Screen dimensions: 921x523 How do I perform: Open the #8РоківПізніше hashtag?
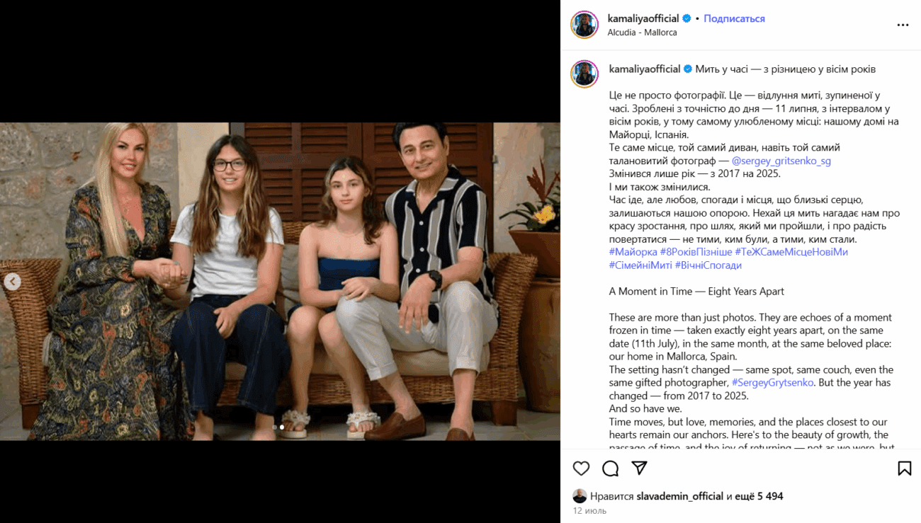point(696,252)
